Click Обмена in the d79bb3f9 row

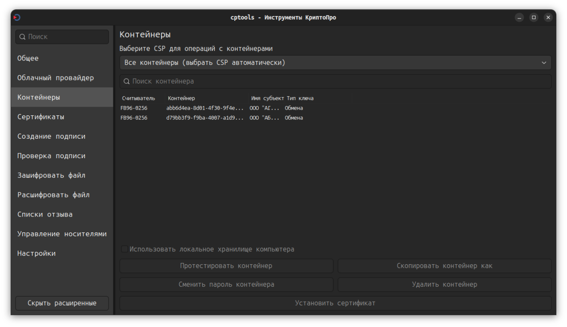tap(294, 118)
